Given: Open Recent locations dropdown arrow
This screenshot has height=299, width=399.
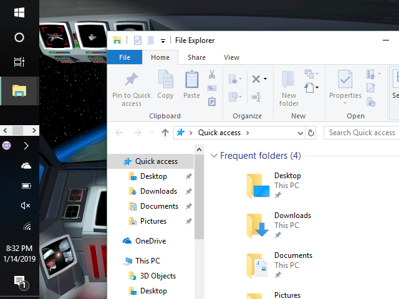Looking at the screenshot, I should pyautogui.click(x=152, y=133).
